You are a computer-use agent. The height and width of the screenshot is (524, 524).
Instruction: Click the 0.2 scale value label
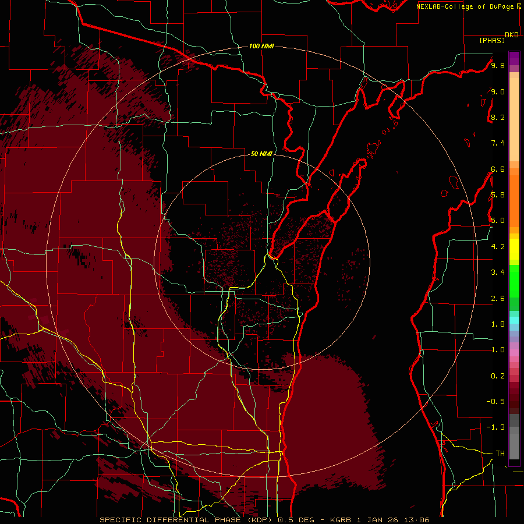498,376
